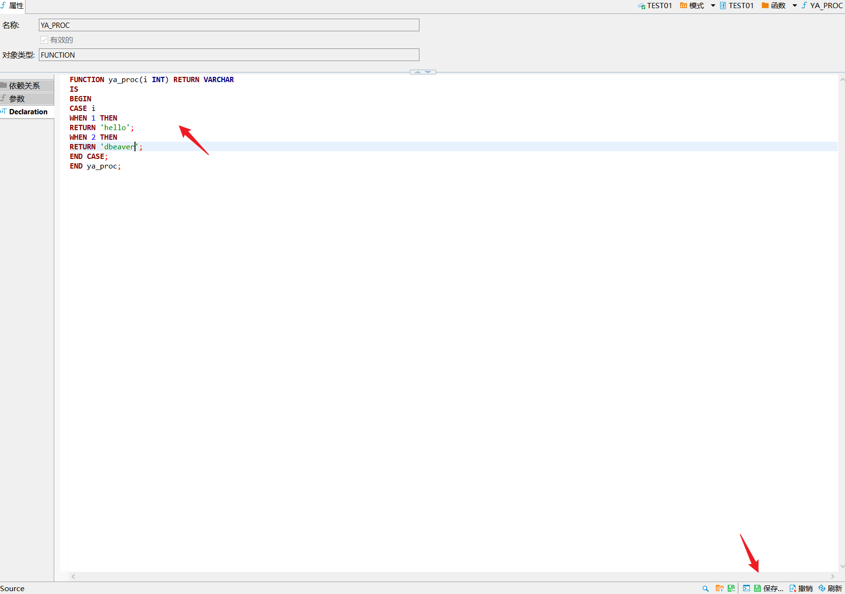The height and width of the screenshot is (594, 845).
Task: Click the 'END ya_proc;' line
Action: [x=95, y=166]
